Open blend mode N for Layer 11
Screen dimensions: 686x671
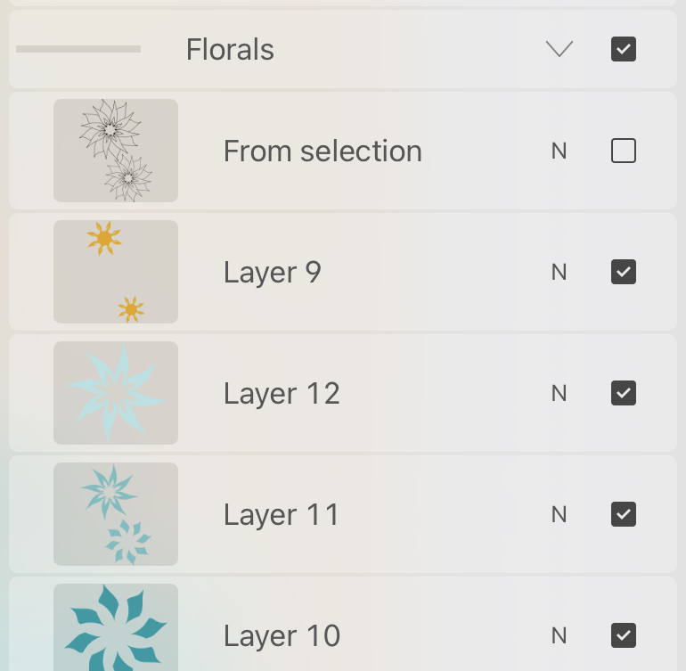[x=559, y=514]
